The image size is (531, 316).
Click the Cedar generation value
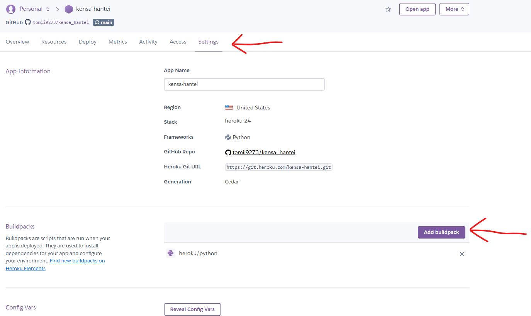point(232,182)
